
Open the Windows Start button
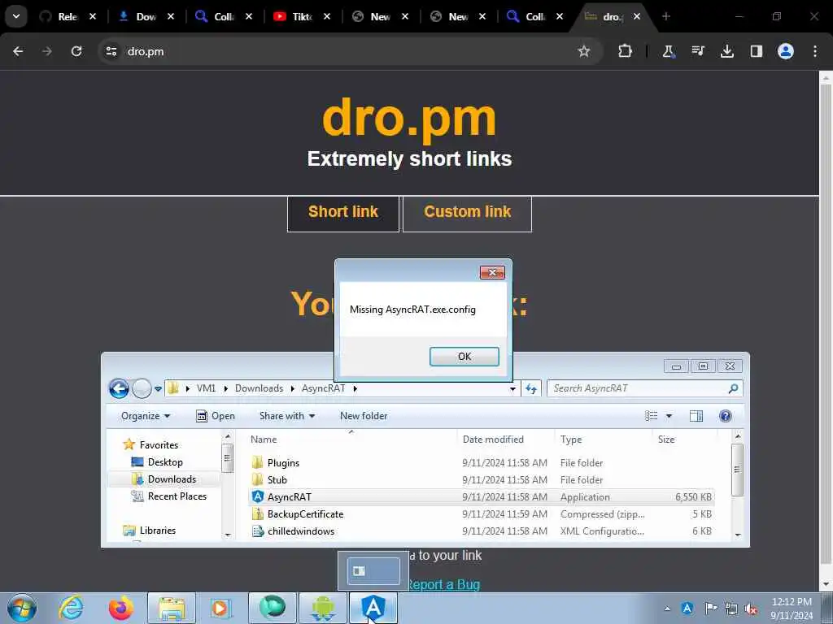coord(22,608)
